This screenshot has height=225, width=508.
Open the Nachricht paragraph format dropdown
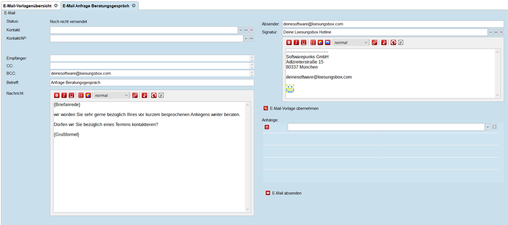click(112, 95)
